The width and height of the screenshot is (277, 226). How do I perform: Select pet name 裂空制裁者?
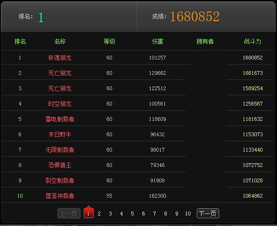coord(60,180)
